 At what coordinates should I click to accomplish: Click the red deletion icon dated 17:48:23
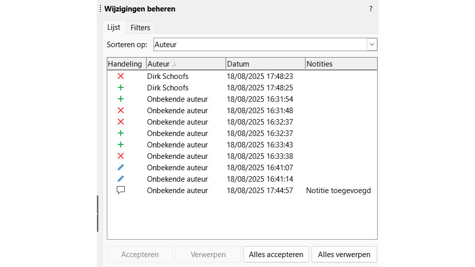click(x=121, y=76)
